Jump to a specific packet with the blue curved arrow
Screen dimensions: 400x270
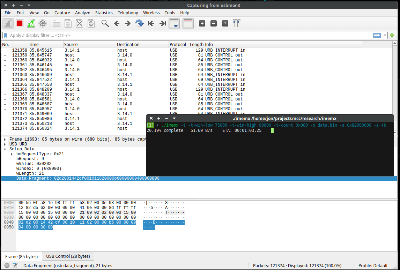[139, 24]
